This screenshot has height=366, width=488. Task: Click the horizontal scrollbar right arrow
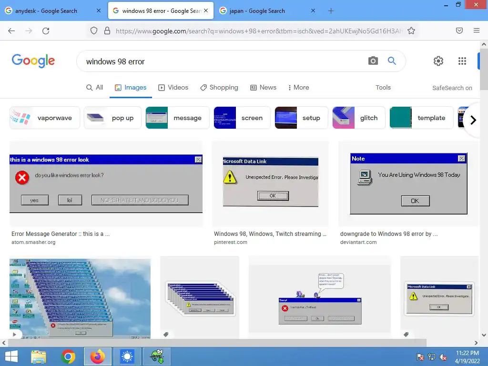click(x=476, y=343)
